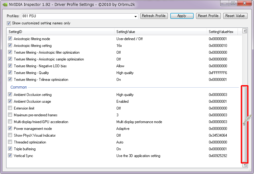Select the '16x' anisotropic value

[x=119, y=46]
